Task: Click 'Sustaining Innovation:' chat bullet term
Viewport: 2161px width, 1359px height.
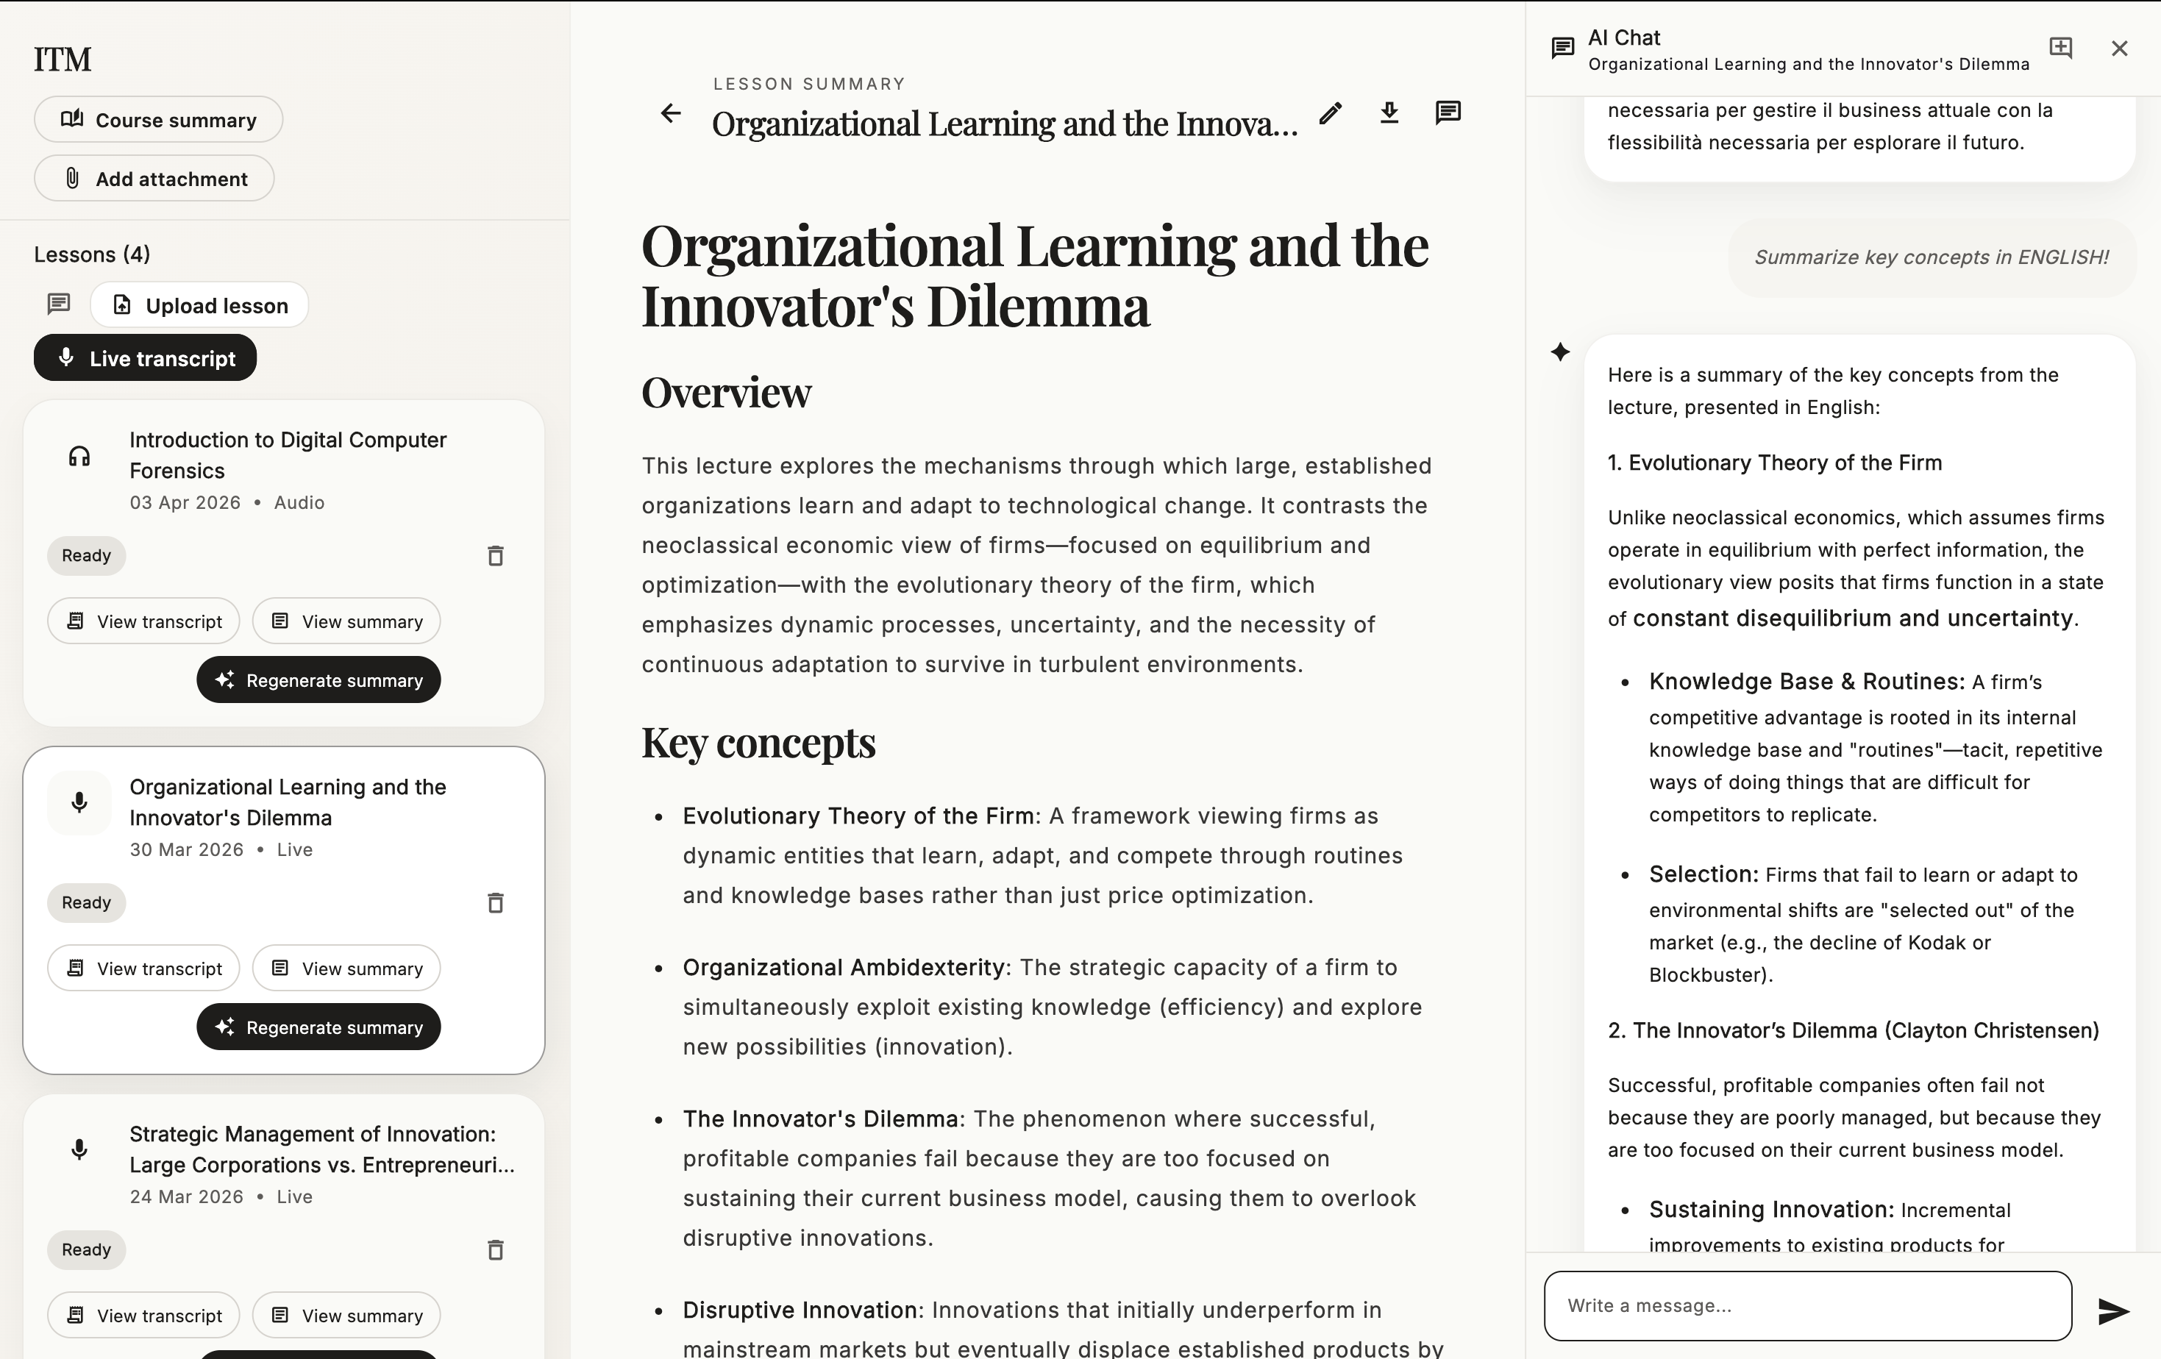Action: [1771, 1210]
